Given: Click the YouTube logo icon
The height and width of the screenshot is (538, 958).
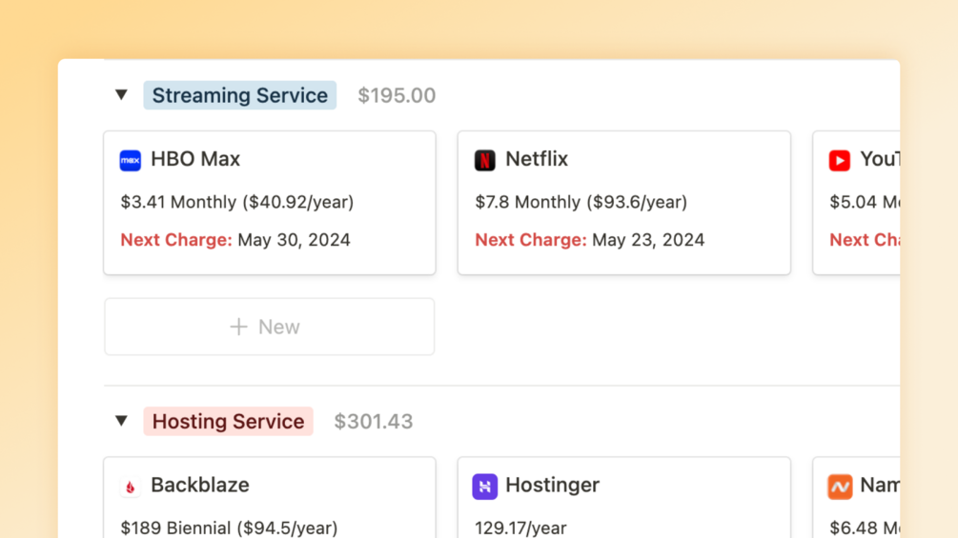Looking at the screenshot, I should [x=840, y=160].
